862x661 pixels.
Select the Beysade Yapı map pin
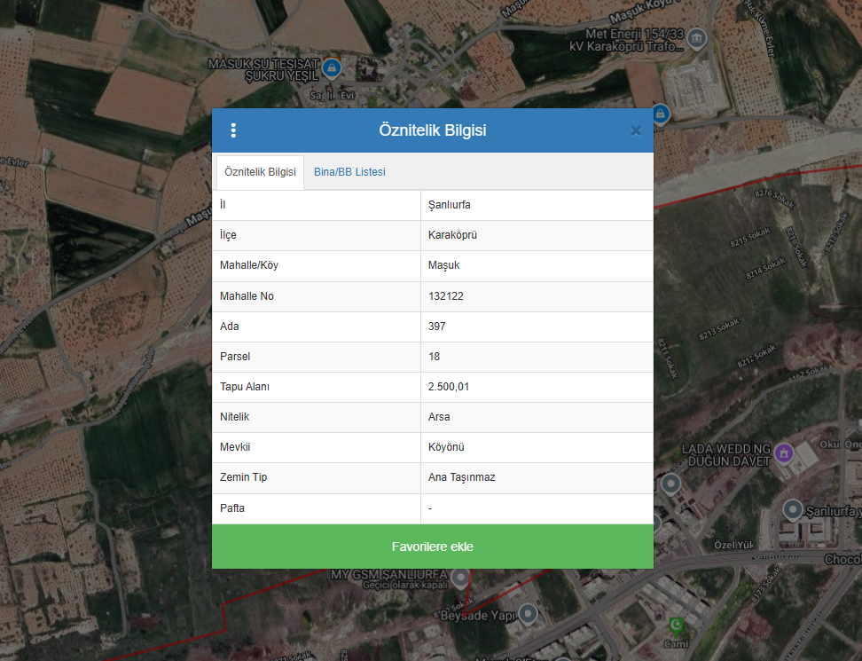point(529,613)
